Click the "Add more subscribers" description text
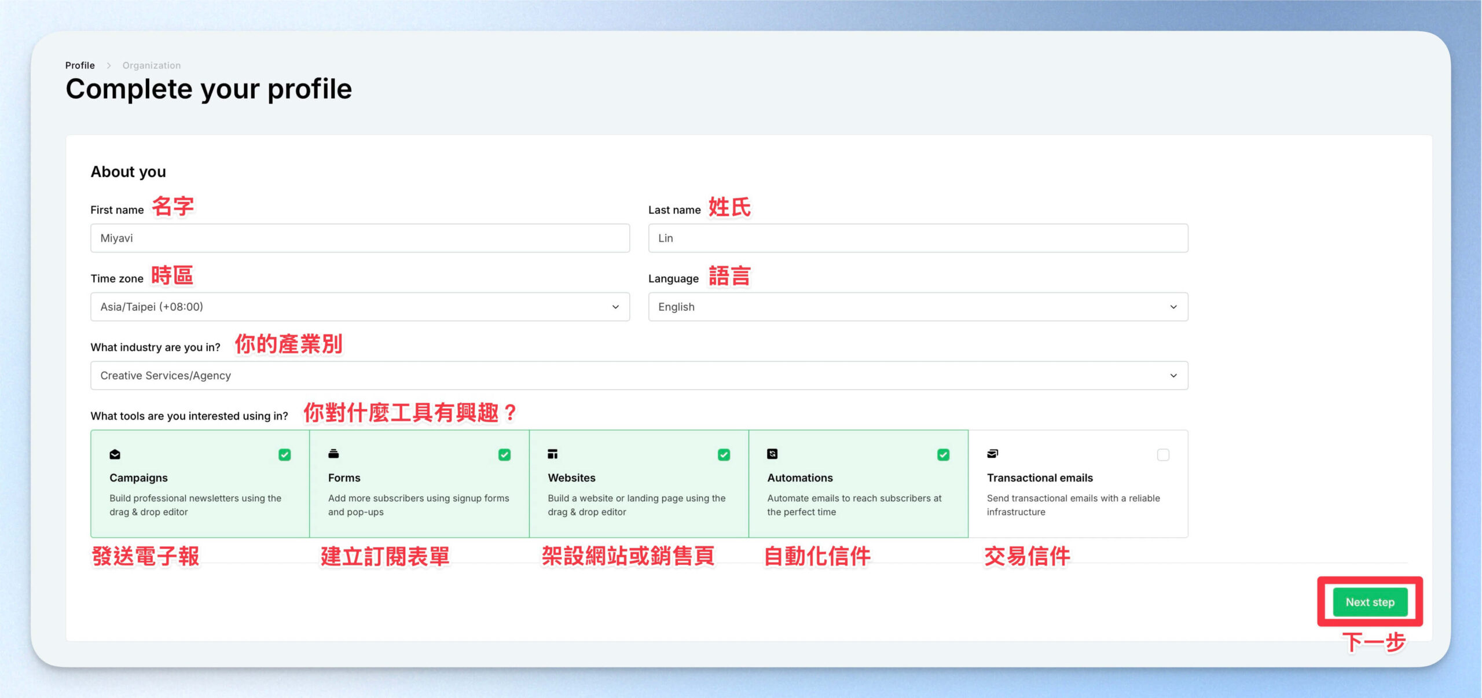Image resolution: width=1482 pixels, height=698 pixels. 419,505
